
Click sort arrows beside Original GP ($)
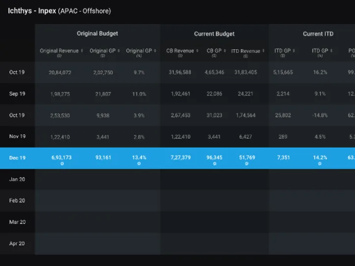coord(118,51)
